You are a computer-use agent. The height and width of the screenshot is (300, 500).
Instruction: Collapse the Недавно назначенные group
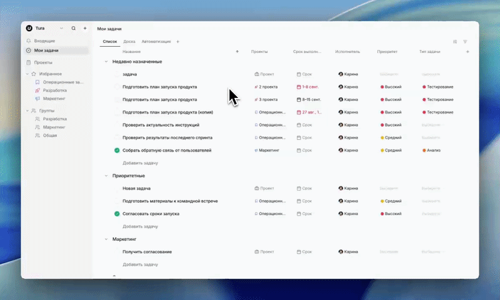(x=106, y=62)
